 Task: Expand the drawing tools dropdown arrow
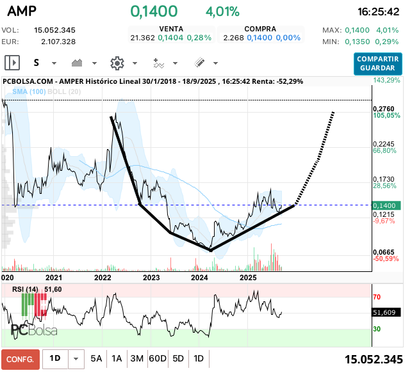215,63
